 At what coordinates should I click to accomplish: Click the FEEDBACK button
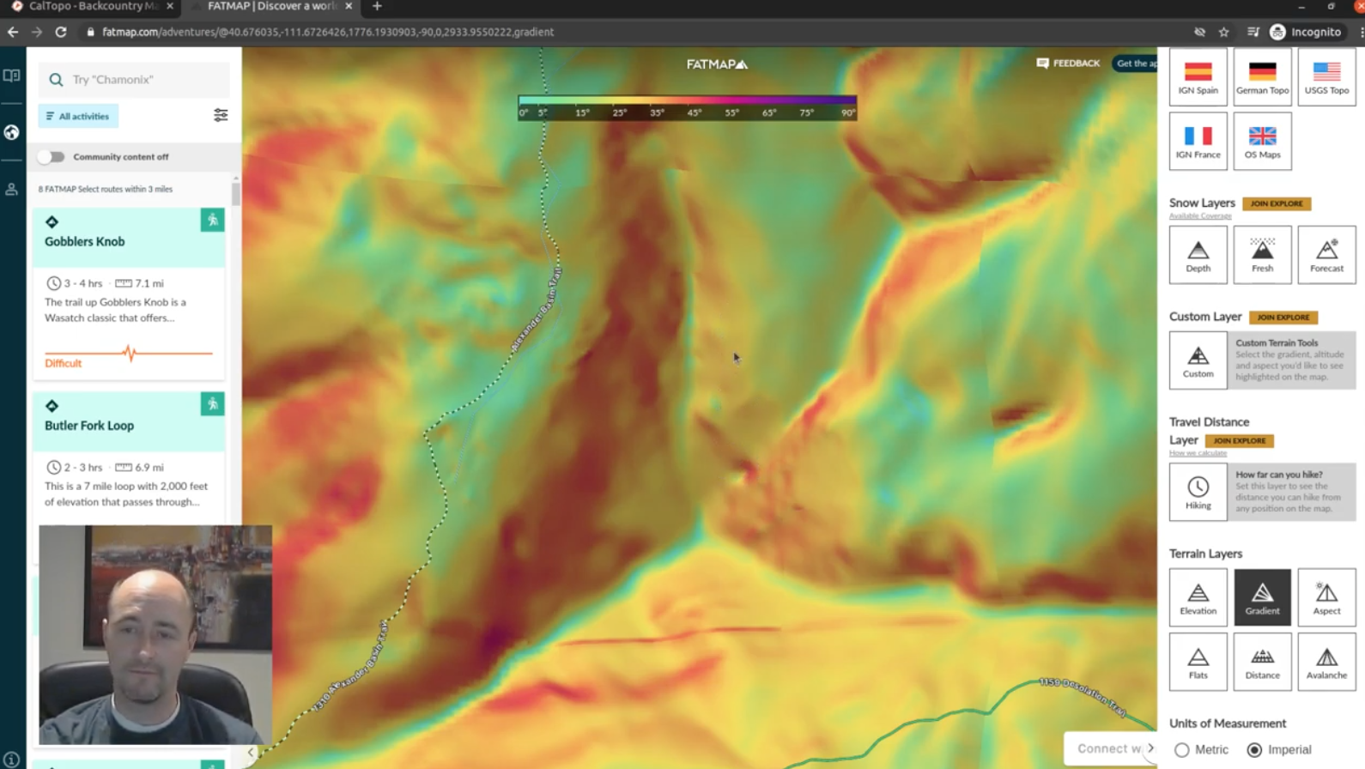1068,64
